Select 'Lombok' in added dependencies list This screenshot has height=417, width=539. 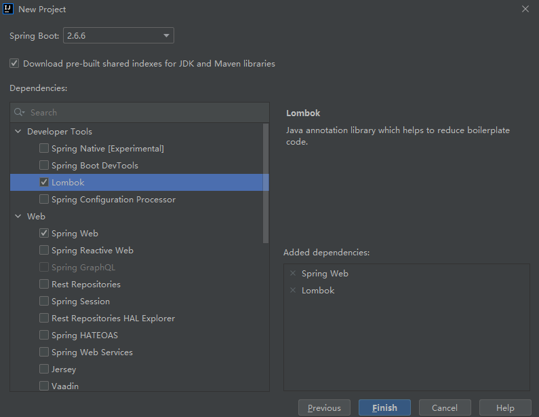click(x=318, y=290)
